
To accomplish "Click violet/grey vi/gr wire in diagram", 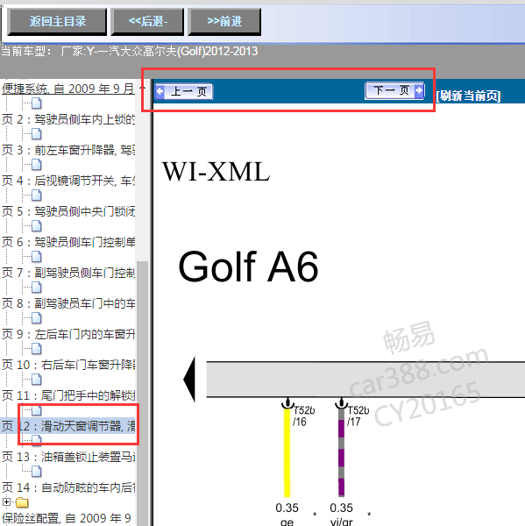I will (341, 452).
